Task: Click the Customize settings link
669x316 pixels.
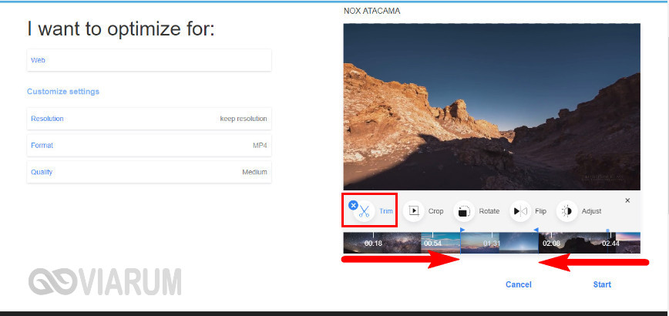Action: [x=63, y=92]
